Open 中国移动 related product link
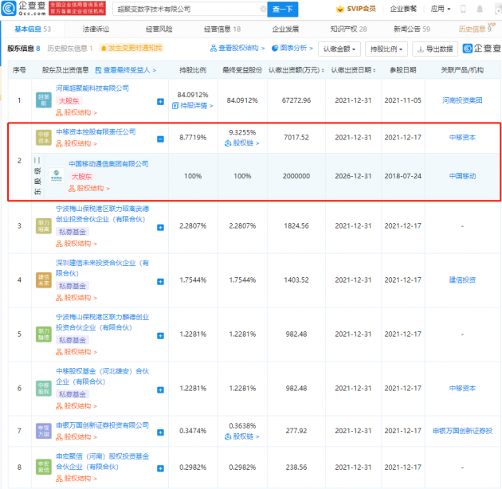Viewport: 502px width, 489px height. click(462, 176)
